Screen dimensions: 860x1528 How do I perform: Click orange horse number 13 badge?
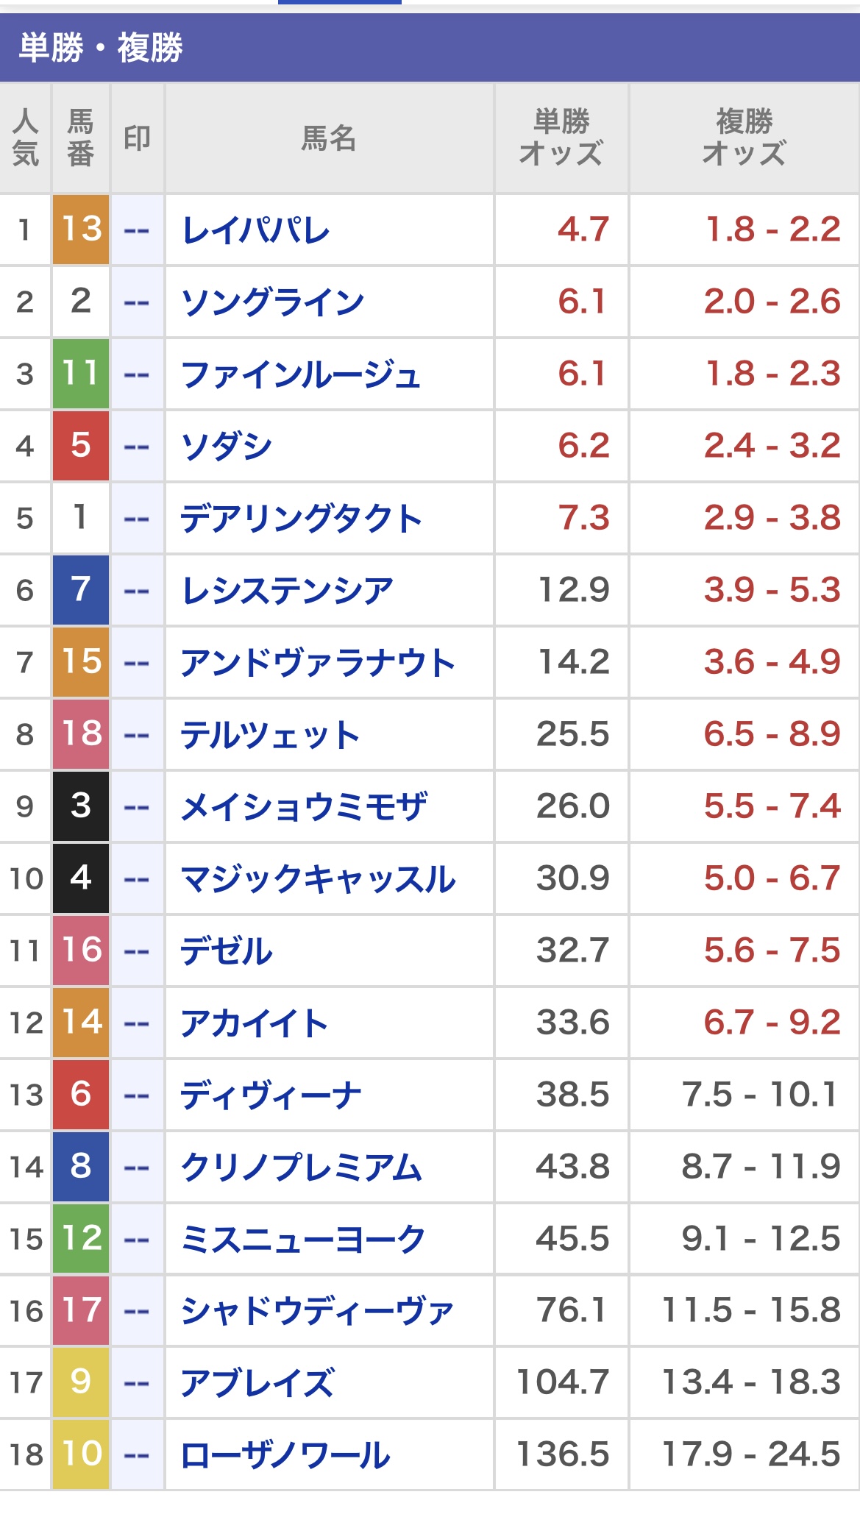point(81,230)
